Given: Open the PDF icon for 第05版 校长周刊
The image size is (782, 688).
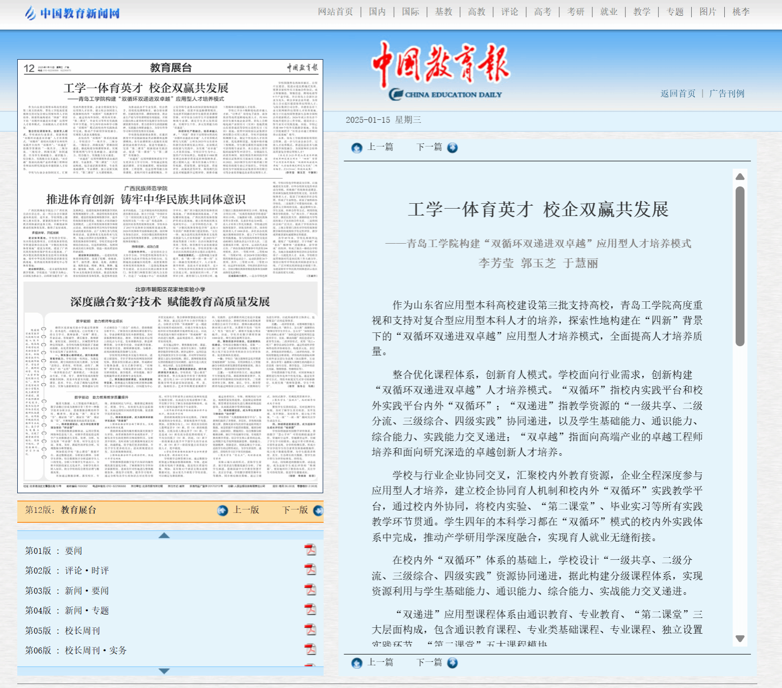Looking at the screenshot, I should tap(310, 630).
